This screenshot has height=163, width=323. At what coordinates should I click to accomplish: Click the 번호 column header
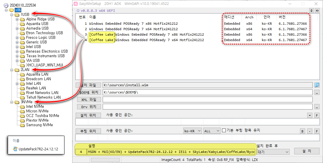82,17
